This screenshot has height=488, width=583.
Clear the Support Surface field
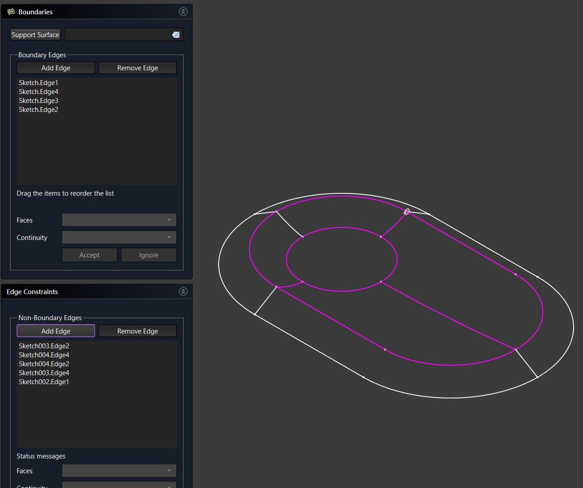(176, 35)
